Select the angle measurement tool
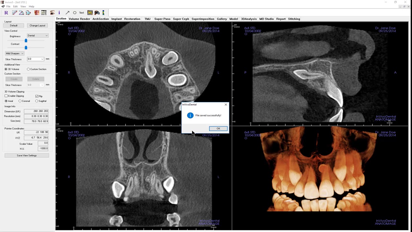 (x=21, y=13)
